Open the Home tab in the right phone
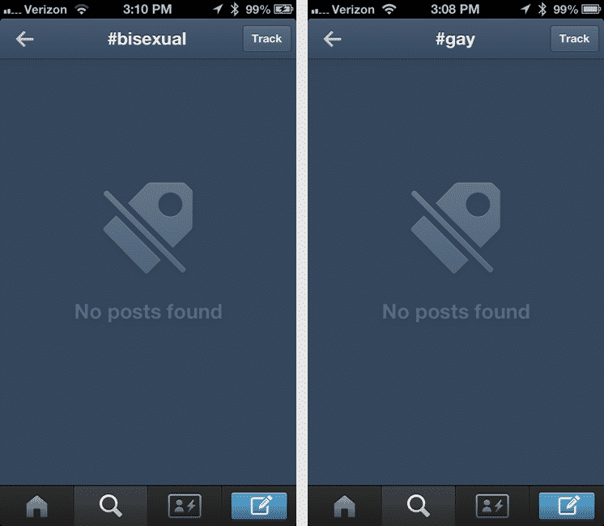This screenshot has width=604, height=526. (x=344, y=506)
